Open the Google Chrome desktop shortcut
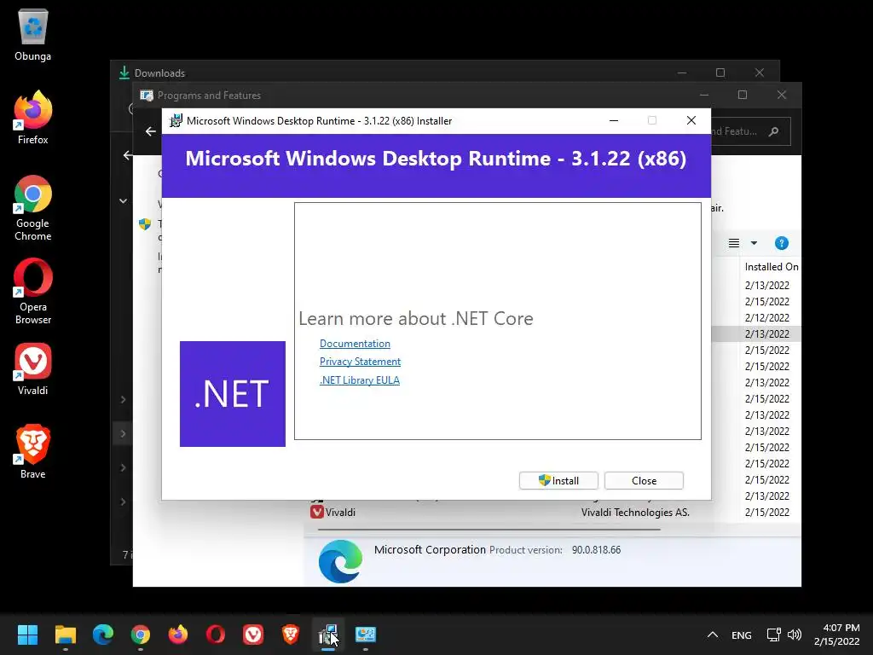The image size is (873, 655). tap(33, 208)
